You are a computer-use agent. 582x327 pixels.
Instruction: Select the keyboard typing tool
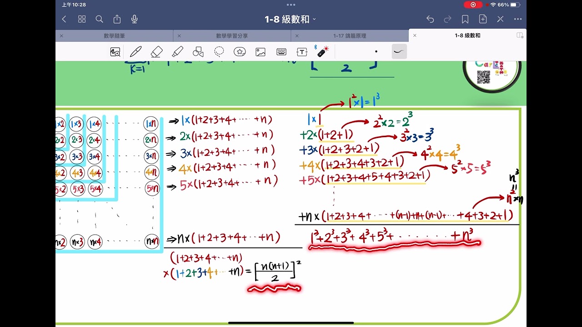point(281,52)
